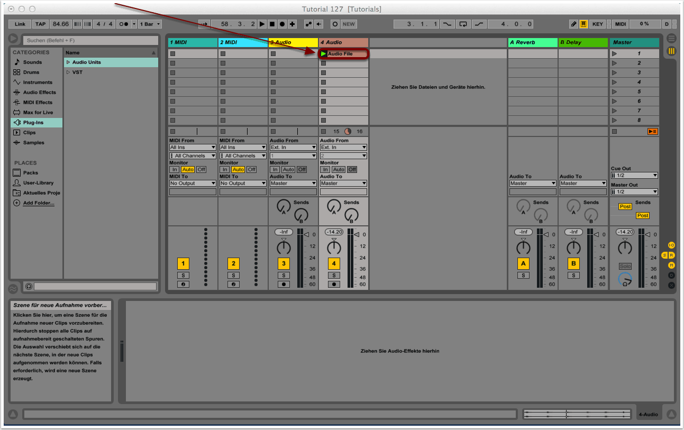Open Audio From dropdown on track 4
Screen dimensions: 684x430
coord(343,148)
